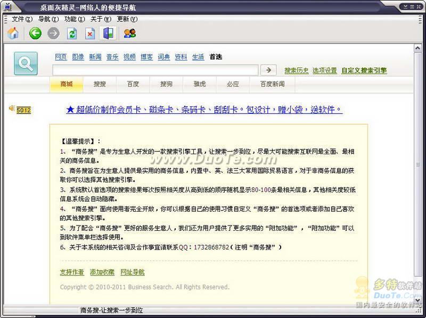Select the 资料 search category

181,57
